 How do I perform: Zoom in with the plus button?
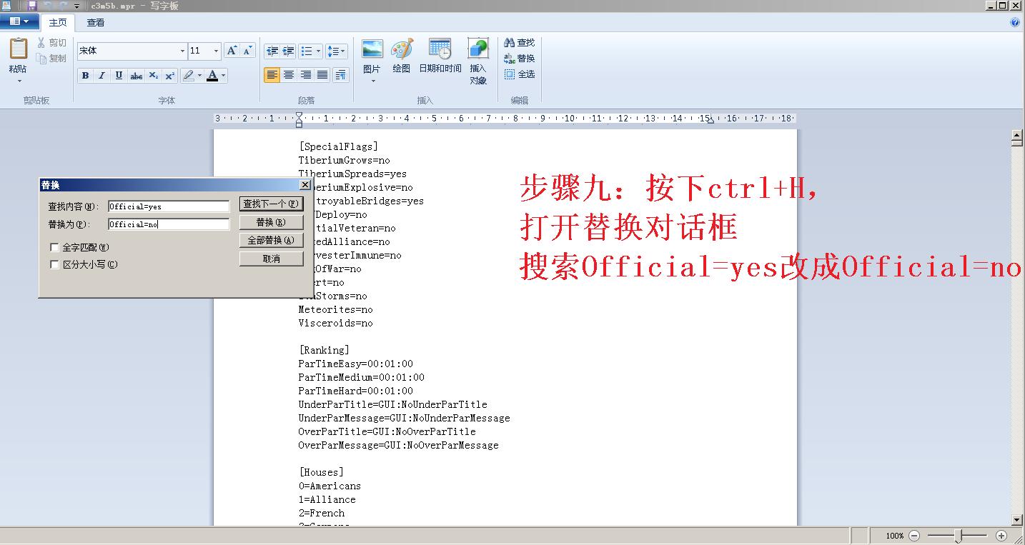pyautogui.click(x=1001, y=536)
